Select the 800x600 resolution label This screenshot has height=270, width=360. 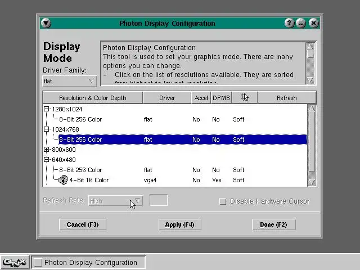click(64, 150)
